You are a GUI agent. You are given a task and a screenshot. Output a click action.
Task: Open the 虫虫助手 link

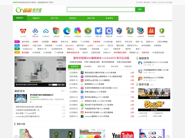[x=25, y=45]
